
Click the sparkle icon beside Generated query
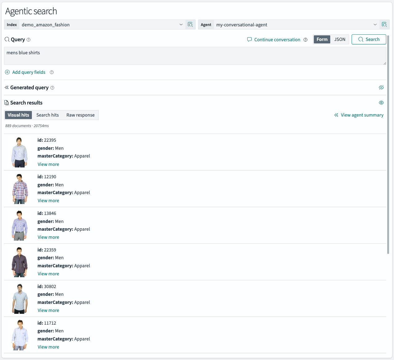[x=6, y=87]
